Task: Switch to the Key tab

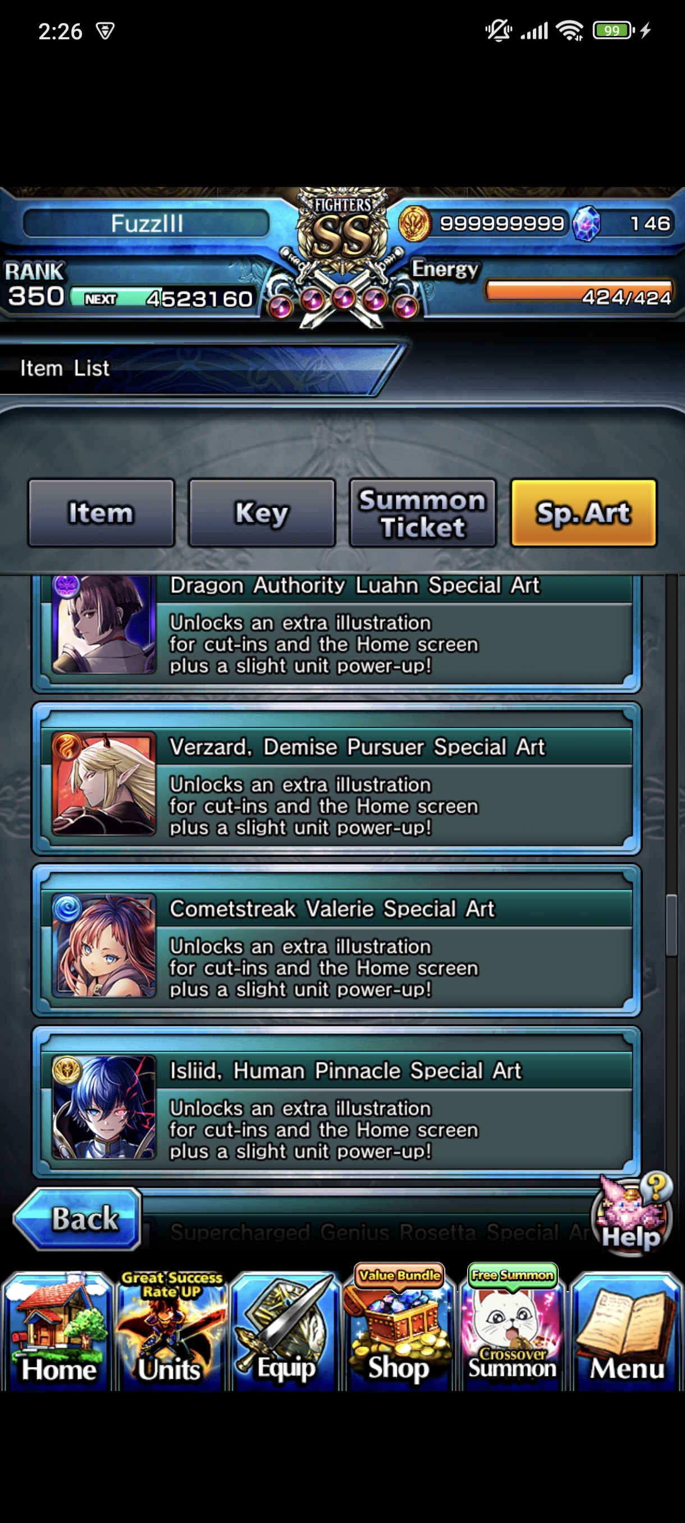Action: click(x=262, y=513)
